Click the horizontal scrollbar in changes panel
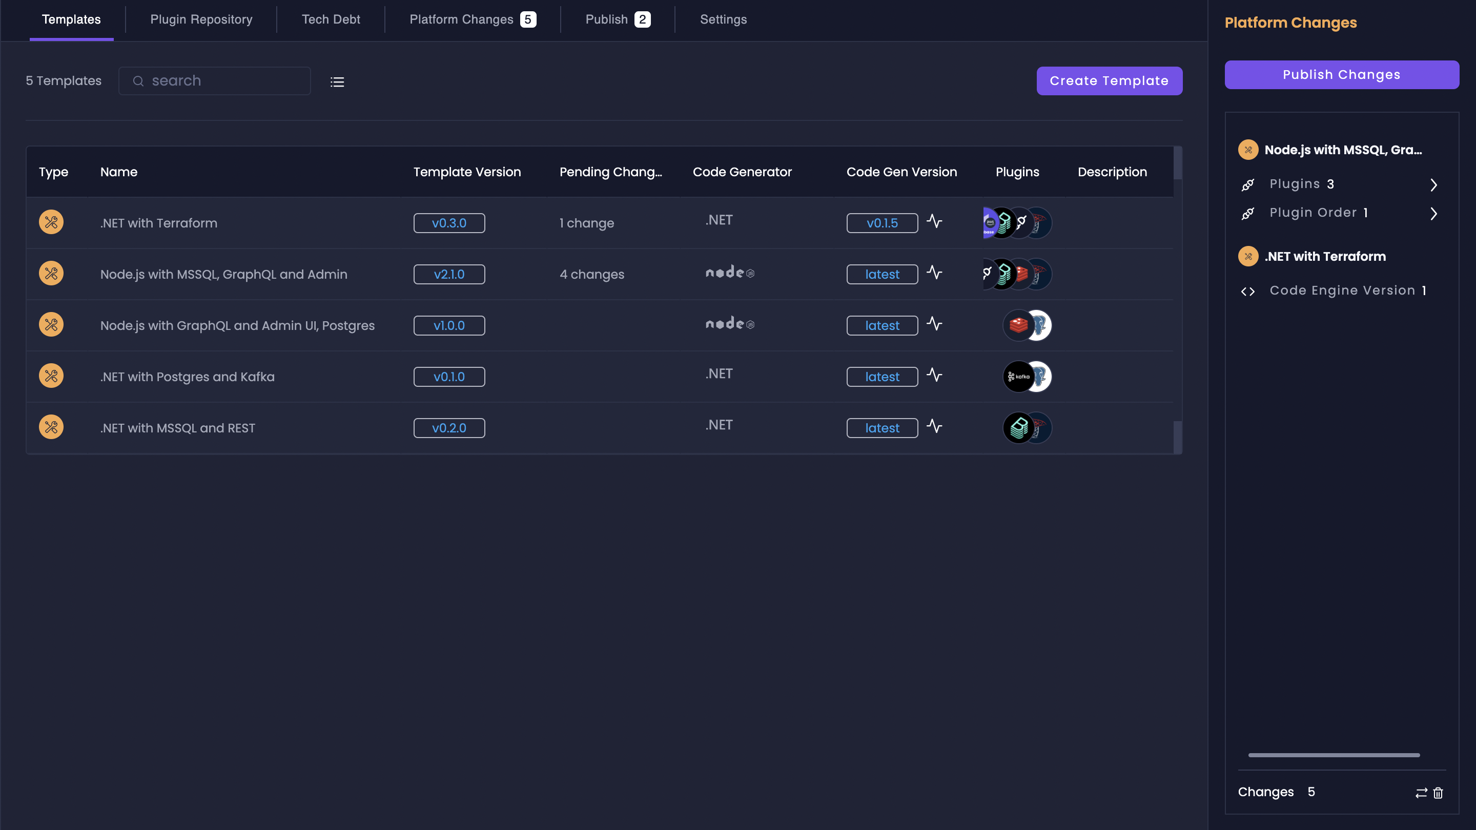 [x=1334, y=755]
